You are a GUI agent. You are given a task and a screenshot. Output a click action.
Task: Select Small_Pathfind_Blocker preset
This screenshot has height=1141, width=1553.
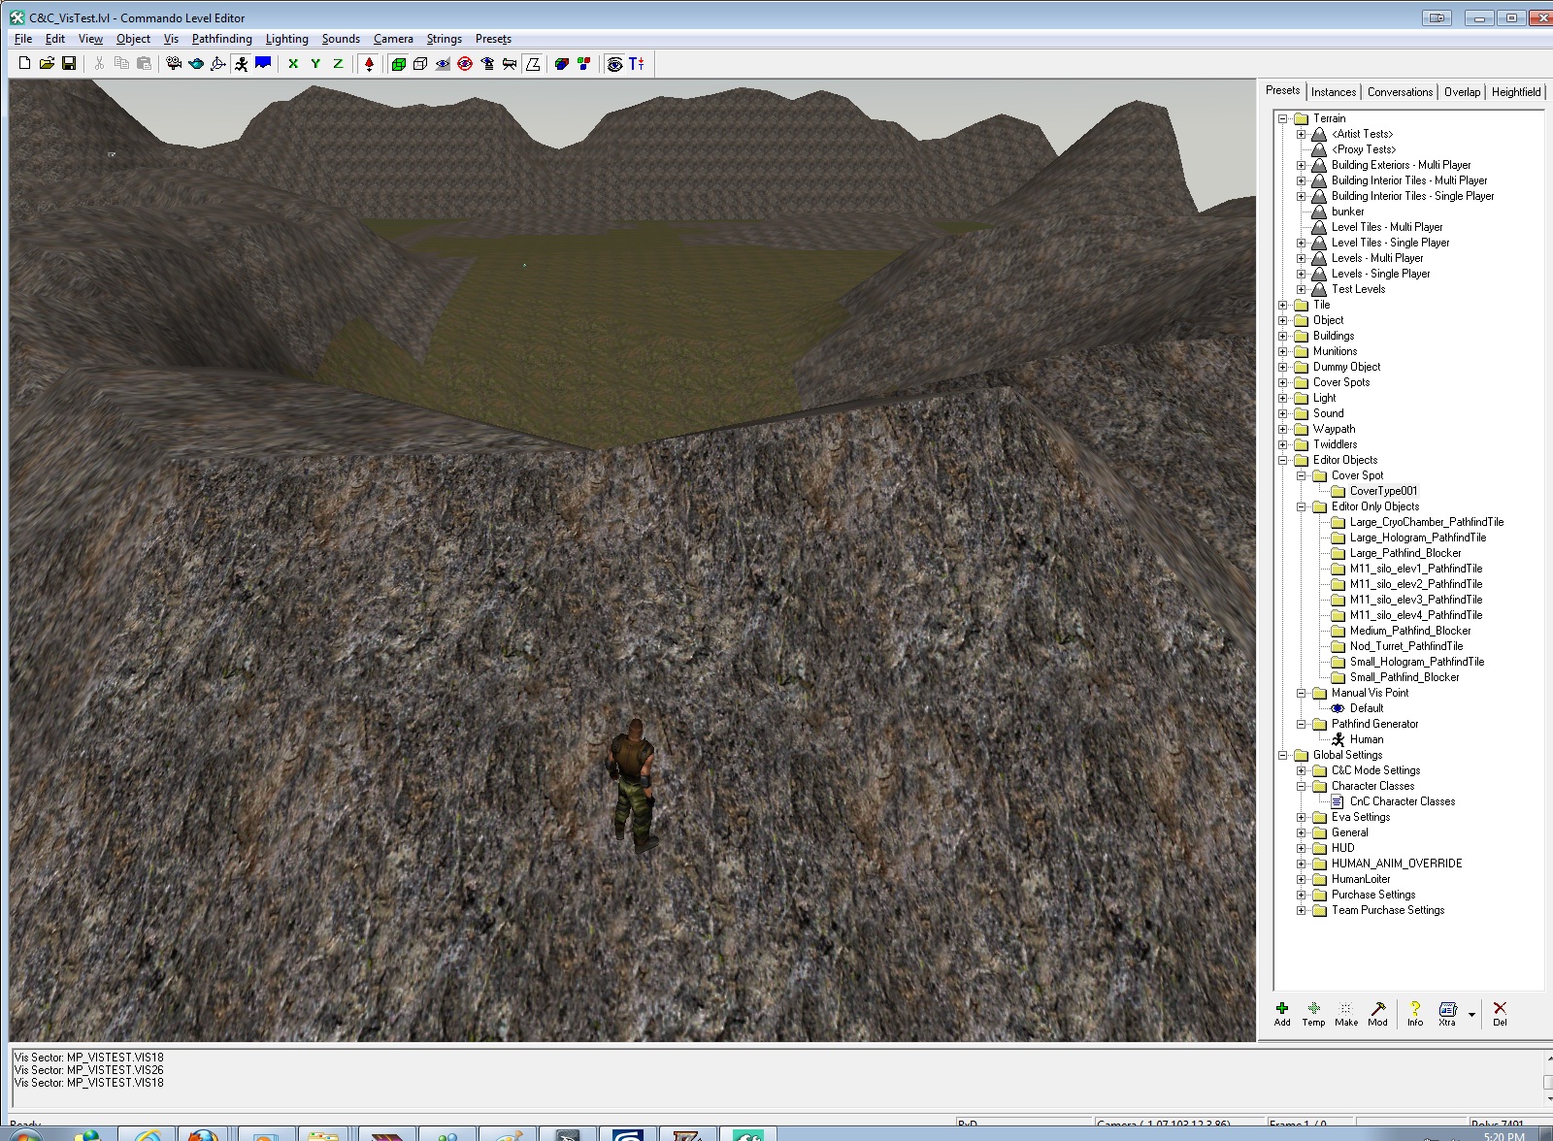coord(1404,677)
